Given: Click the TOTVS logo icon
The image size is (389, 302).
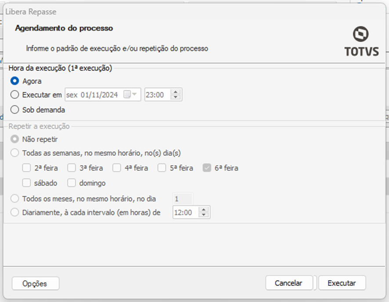Looking at the screenshot, I should tap(361, 34).
